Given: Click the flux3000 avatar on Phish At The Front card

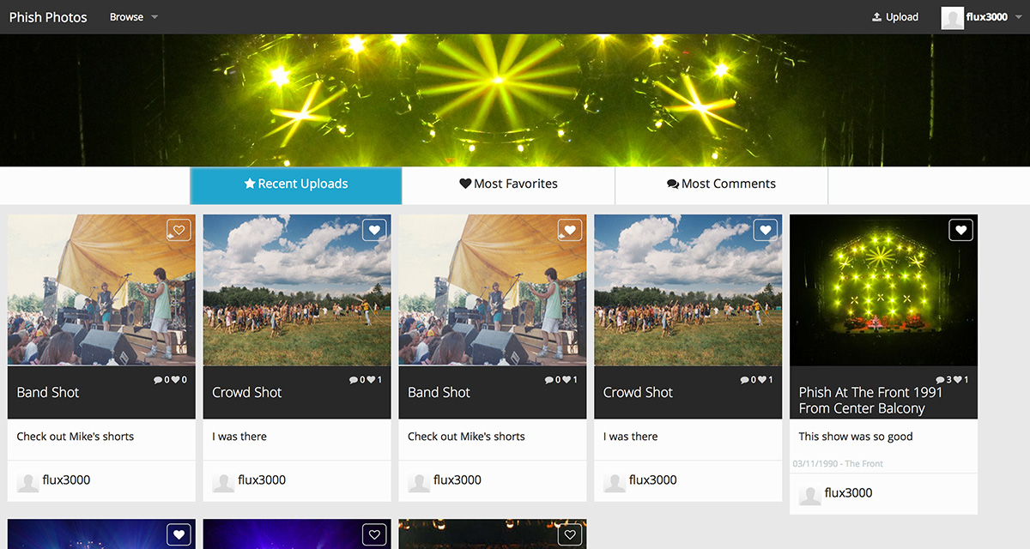Looking at the screenshot, I should click(x=809, y=493).
